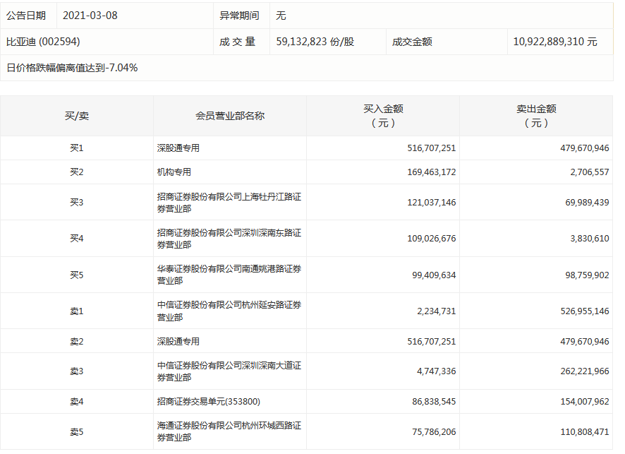This screenshot has width=625, height=454.
Task: Select the 成交金额 value 10,922,889,310 元
Action: [555, 42]
